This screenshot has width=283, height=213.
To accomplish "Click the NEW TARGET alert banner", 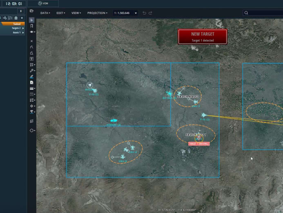I will click(x=202, y=36).
